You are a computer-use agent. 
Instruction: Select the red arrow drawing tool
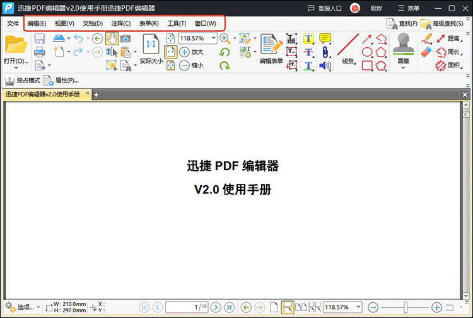pos(367,38)
